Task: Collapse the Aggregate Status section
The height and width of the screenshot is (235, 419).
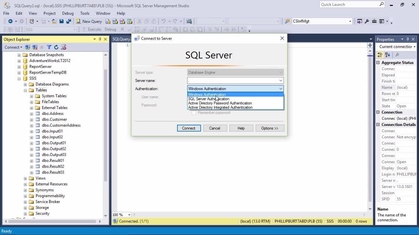Action: (378, 63)
